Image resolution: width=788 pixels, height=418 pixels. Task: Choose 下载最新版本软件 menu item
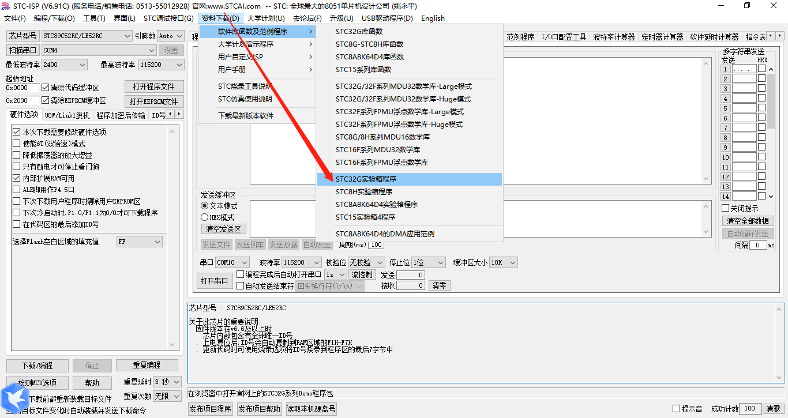click(257, 116)
